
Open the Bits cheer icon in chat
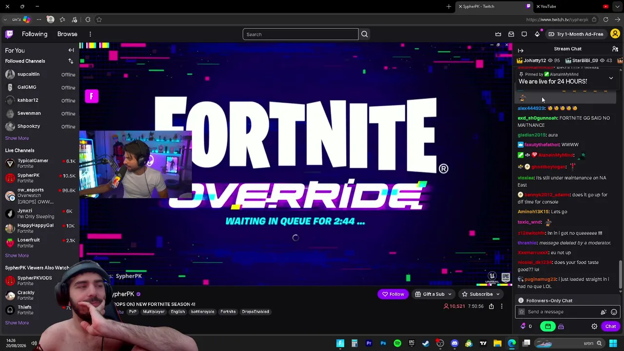(x=604, y=312)
